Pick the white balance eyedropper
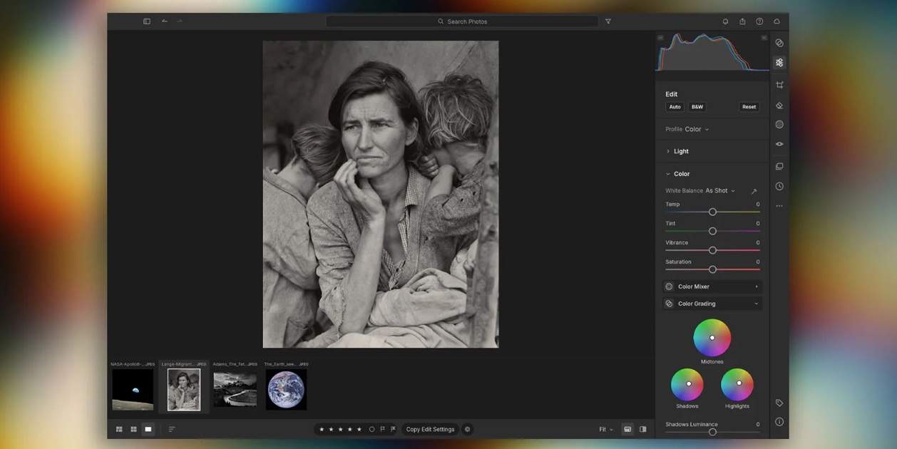This screenshot has width=897, height=449. (x=754, y=191)
